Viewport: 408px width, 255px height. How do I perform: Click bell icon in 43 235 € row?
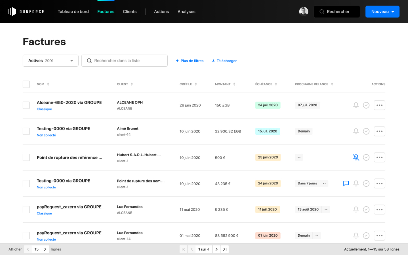(356, 183)
